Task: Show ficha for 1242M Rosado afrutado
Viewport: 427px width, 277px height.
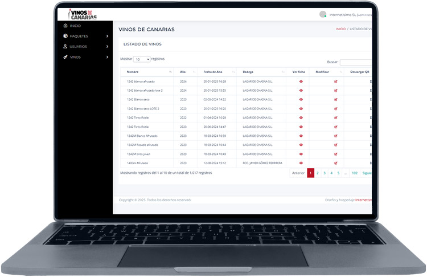Action: tap(301, 145)
